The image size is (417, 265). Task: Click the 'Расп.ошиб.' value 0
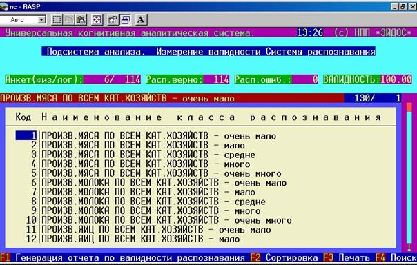305,79
